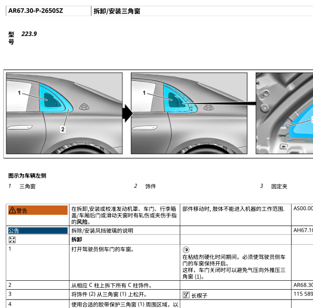Click the legend entry 固定夹
The image size is (313, 308).
click(x=279, y=186)
